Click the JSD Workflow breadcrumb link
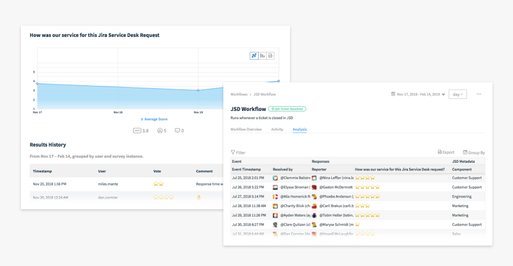Screen dimensions: 513x266 pos(265,94)
